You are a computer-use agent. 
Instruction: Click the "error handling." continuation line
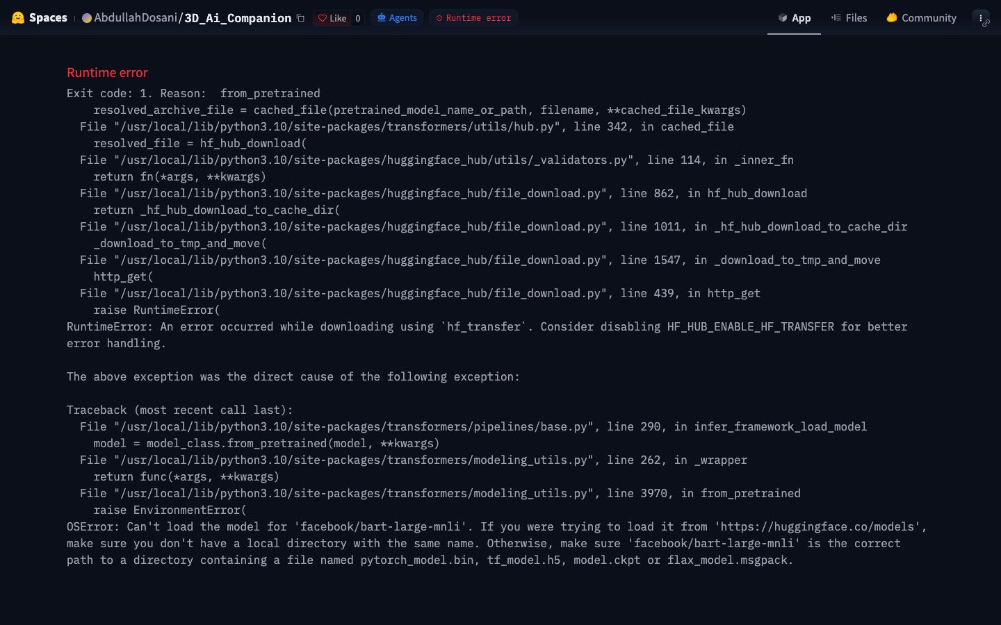116,343
